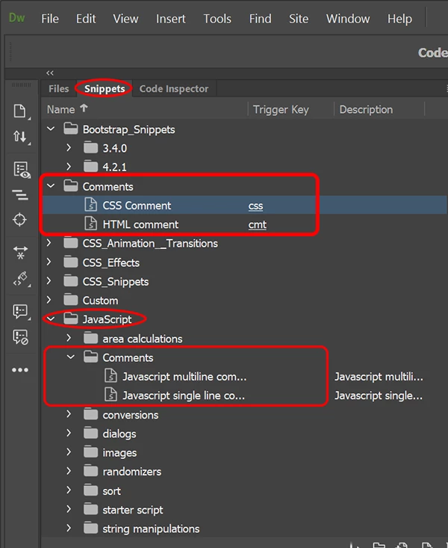The height and width of the screenshot is (548, 448).
Task: Open the Window menu
Action: tap(348, 19)
